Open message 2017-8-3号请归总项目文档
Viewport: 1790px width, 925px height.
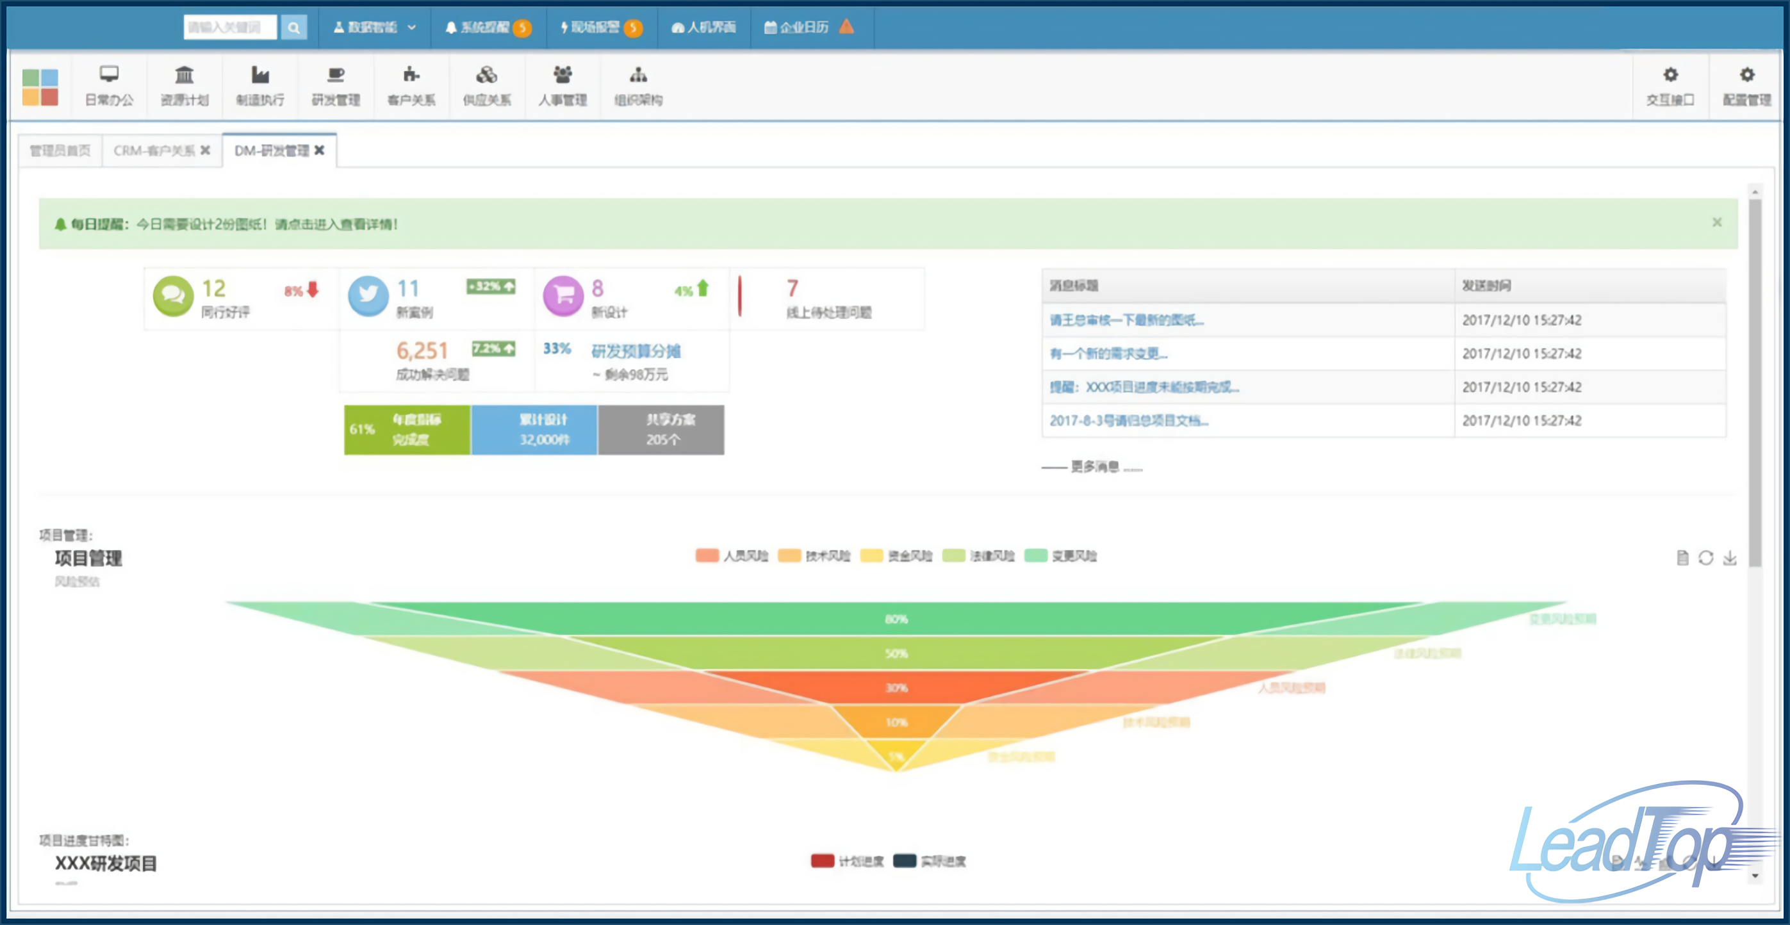tap(1129, 420)
